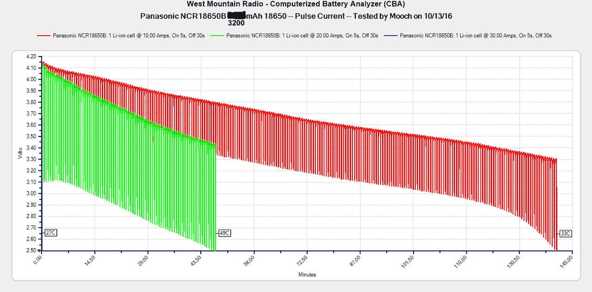Screen dimensions: 592x292
Task: Click the 4.20 volts tick label
Action: pyautogui.click(x=31, y=56)
